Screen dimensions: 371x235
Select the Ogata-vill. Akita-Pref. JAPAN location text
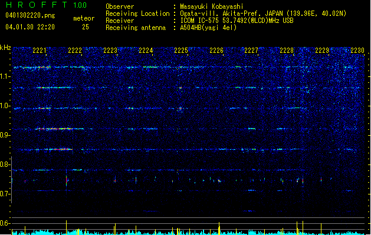point(263,14)
